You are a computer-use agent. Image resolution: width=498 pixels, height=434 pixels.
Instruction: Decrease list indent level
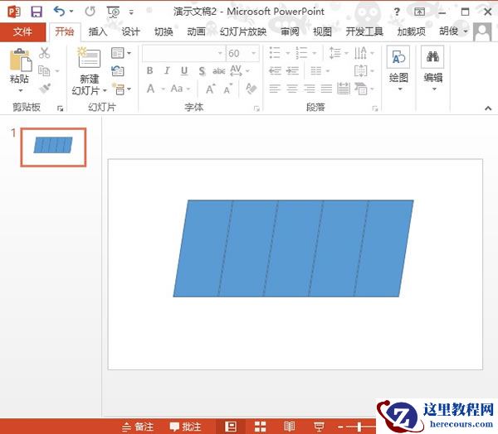click(275, 70)
